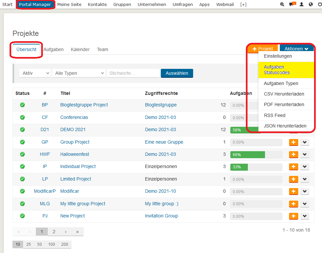
Task: Click the user profile icon
Action: click(301, 5)
